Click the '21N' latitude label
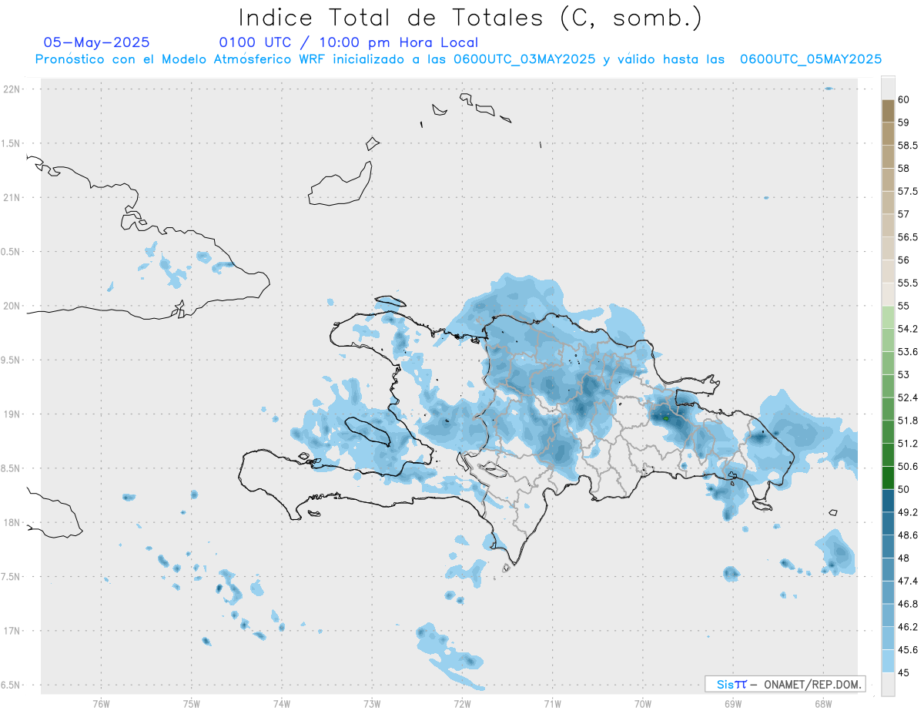The image size is (924, 714). tap(12, 198)
